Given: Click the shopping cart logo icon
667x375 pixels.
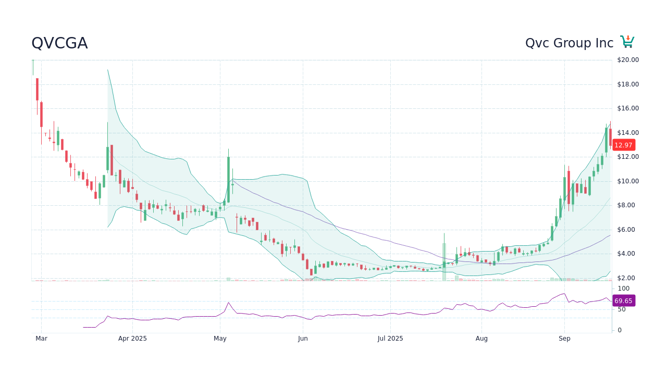Looking at the screenshot, I should [627, 42].
